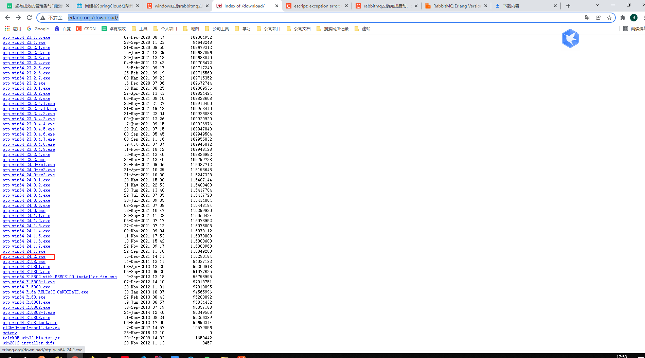Close the Index of /download/ tab
The width and height of the screenshot is (645, 358).
[277, 6]
